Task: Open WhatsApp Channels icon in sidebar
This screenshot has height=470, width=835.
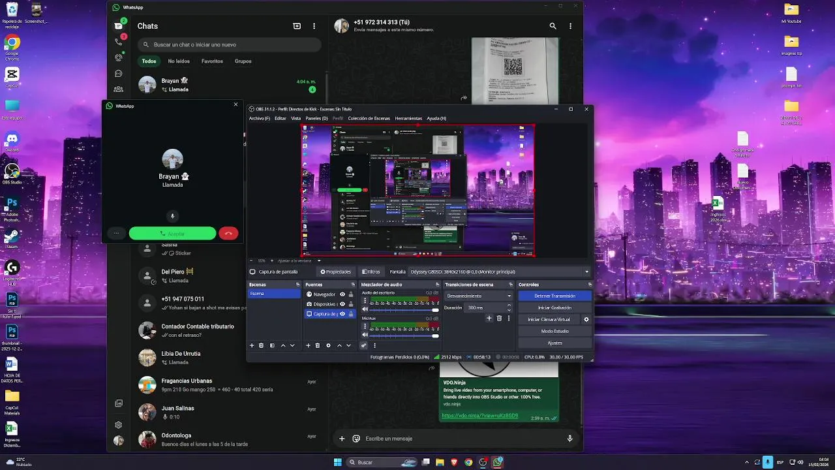Action: pos(118,74)
